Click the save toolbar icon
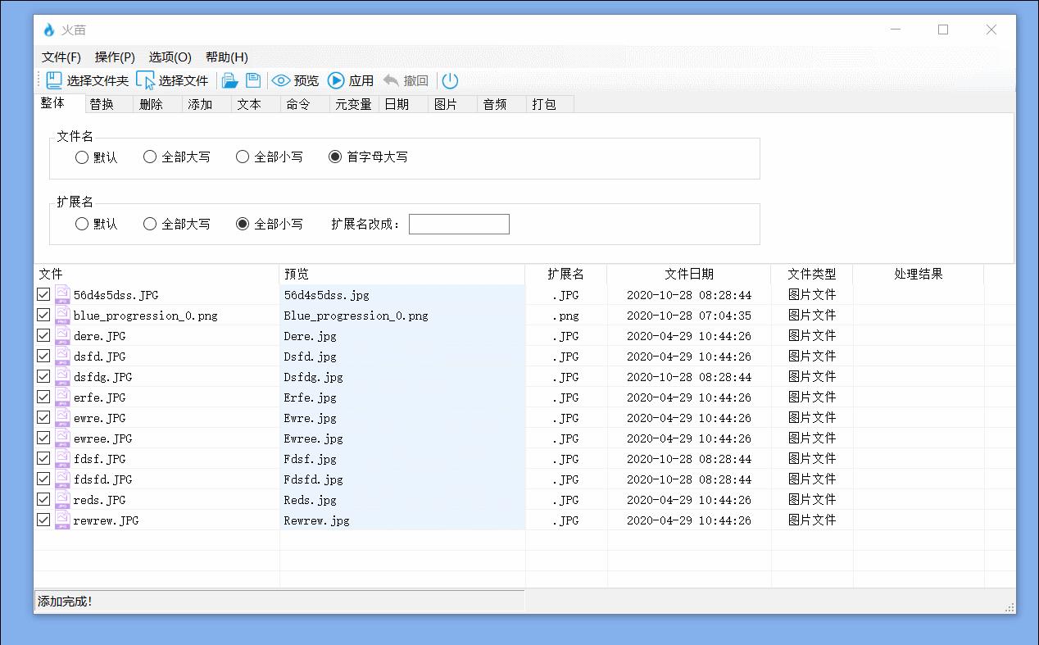 click(254, 79)
